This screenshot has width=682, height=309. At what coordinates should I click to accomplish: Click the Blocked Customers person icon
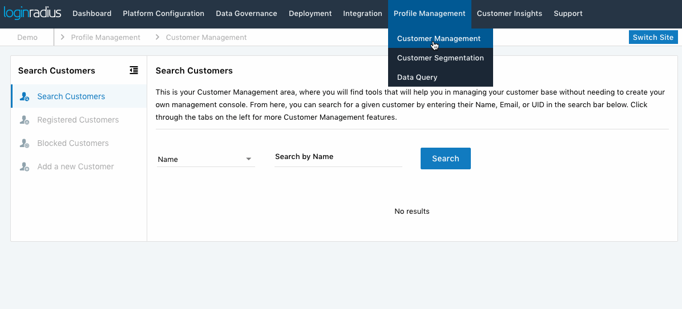point(25,144)
